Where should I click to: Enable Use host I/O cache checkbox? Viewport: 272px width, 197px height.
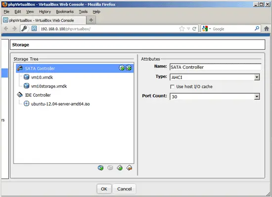point(172,86)
